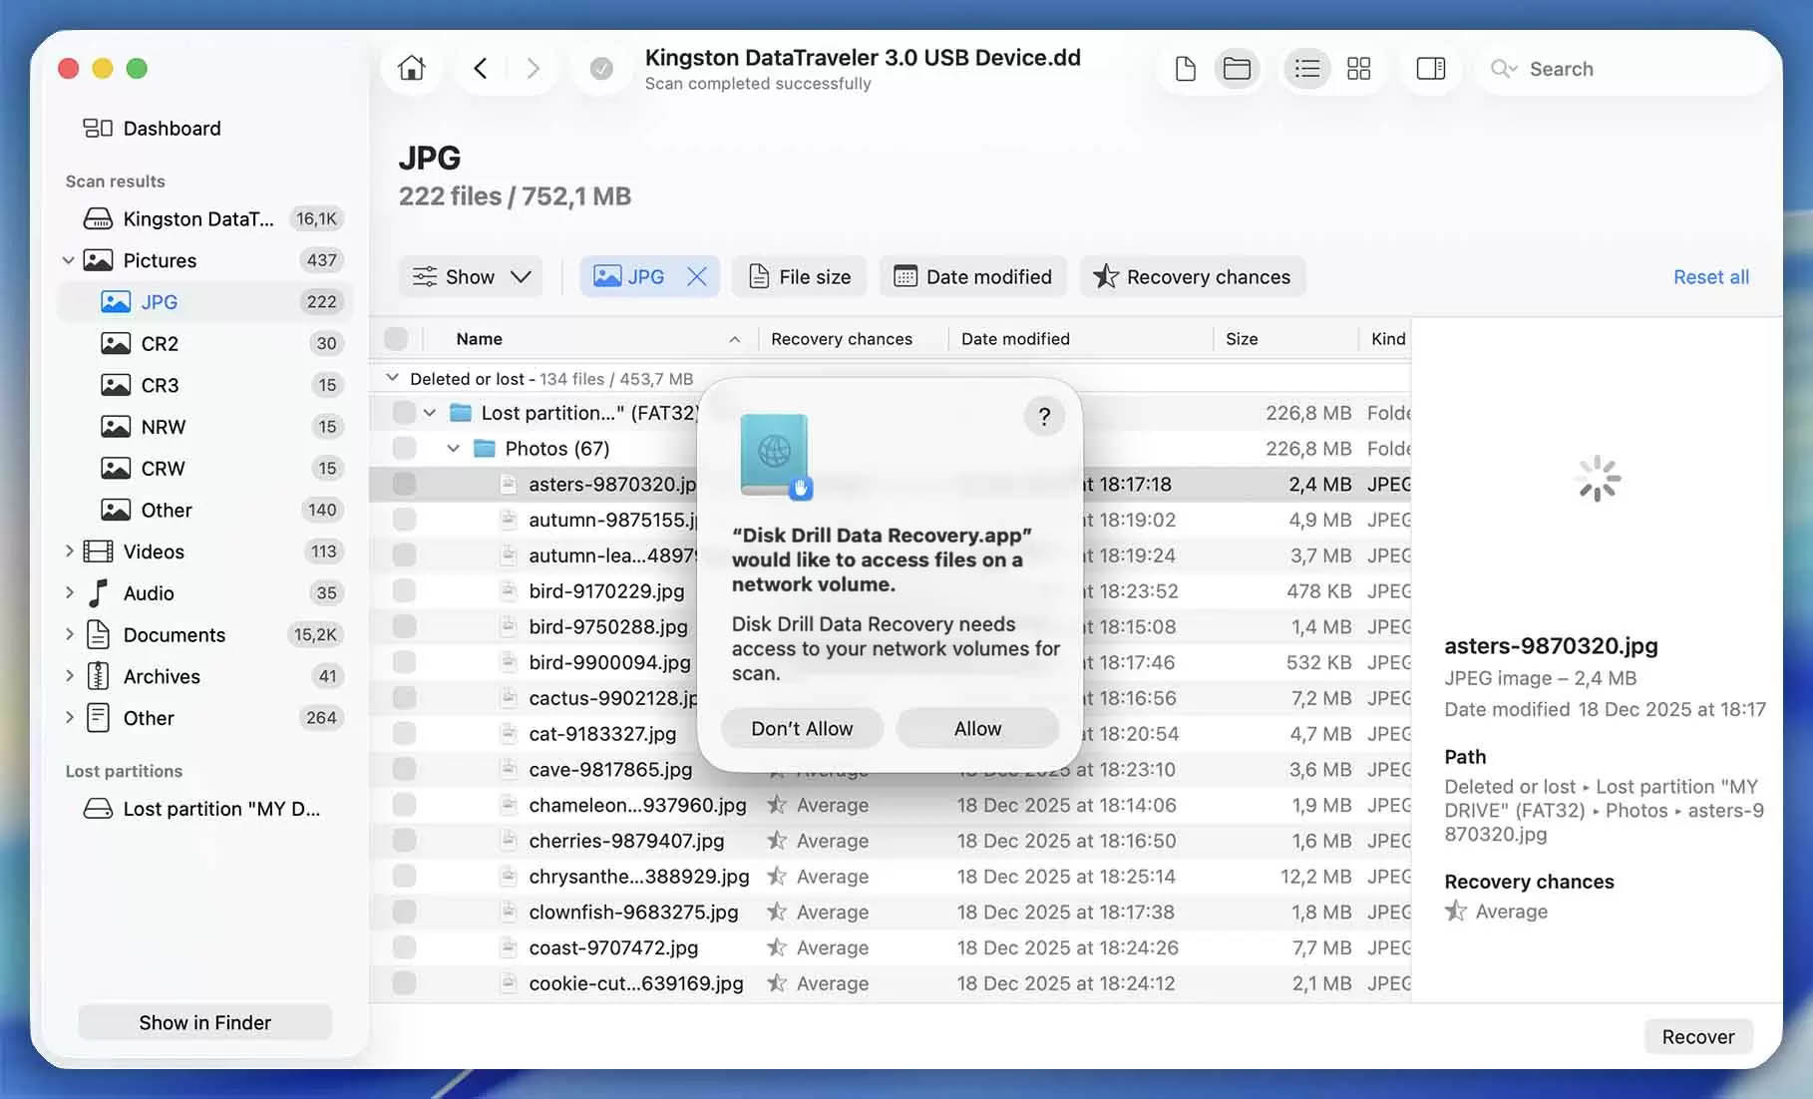1813x1099 pixels.
Task: Click the scan status checkmark icon
Action: [601, 68]
